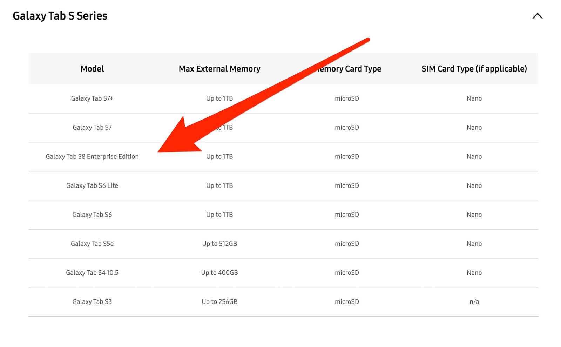Select the Galaxy Tab S7+ model cell
The width and height of the screenshot is (561, 347).
click(x=92, y=98)
